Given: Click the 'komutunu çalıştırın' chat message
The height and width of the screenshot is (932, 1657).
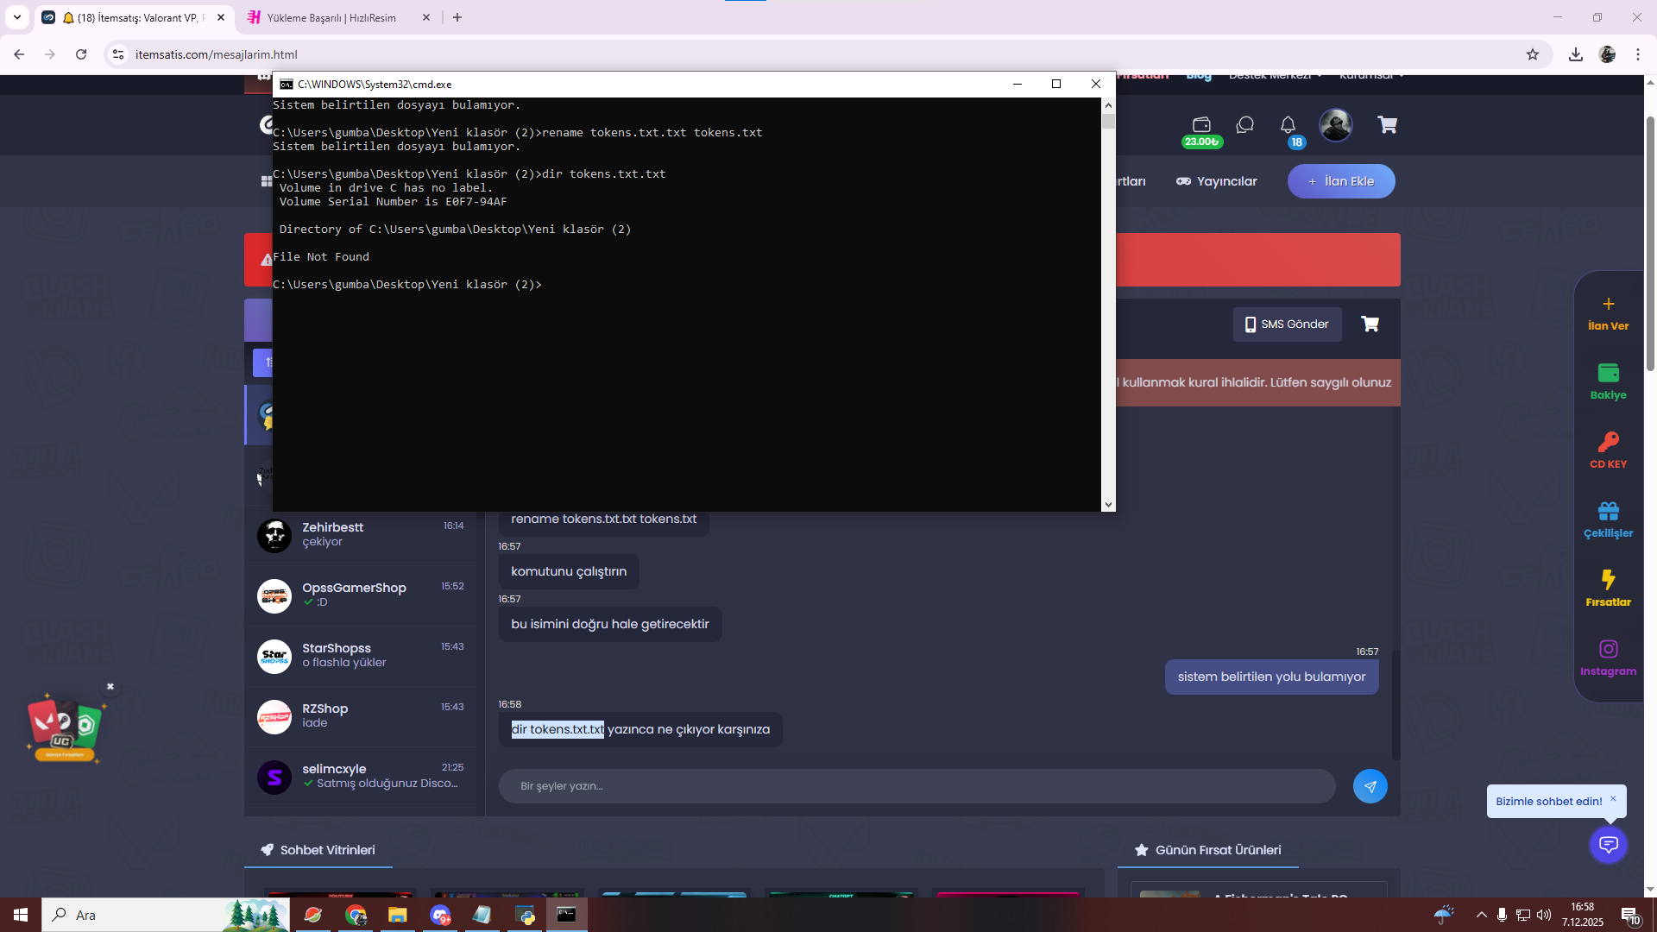Looking at the screenshot, I should (x=569, y=571).
